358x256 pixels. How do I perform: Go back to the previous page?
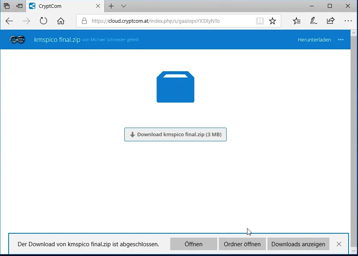(x=9, y=21)
